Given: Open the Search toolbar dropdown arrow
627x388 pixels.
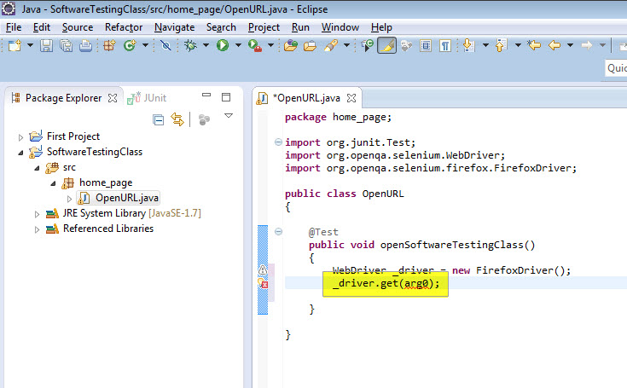Looking at the screenshot, I should point(346,45).
